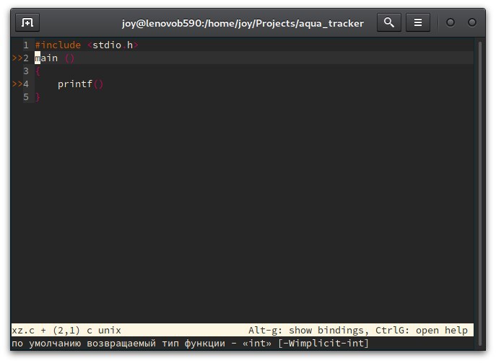Click the stdio.h header name
496x363 pixels.
pyautogui.click(x=113, y=45)
